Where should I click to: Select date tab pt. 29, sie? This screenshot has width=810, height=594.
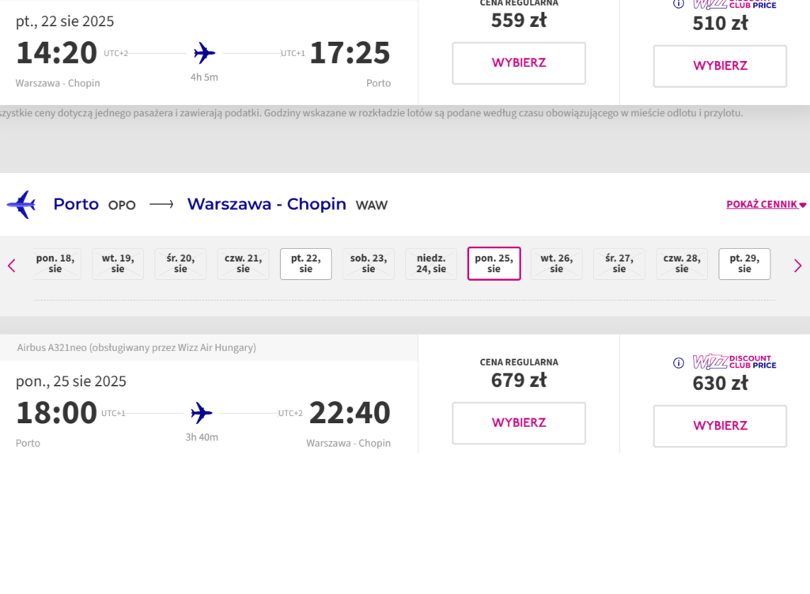pos(744,264)
